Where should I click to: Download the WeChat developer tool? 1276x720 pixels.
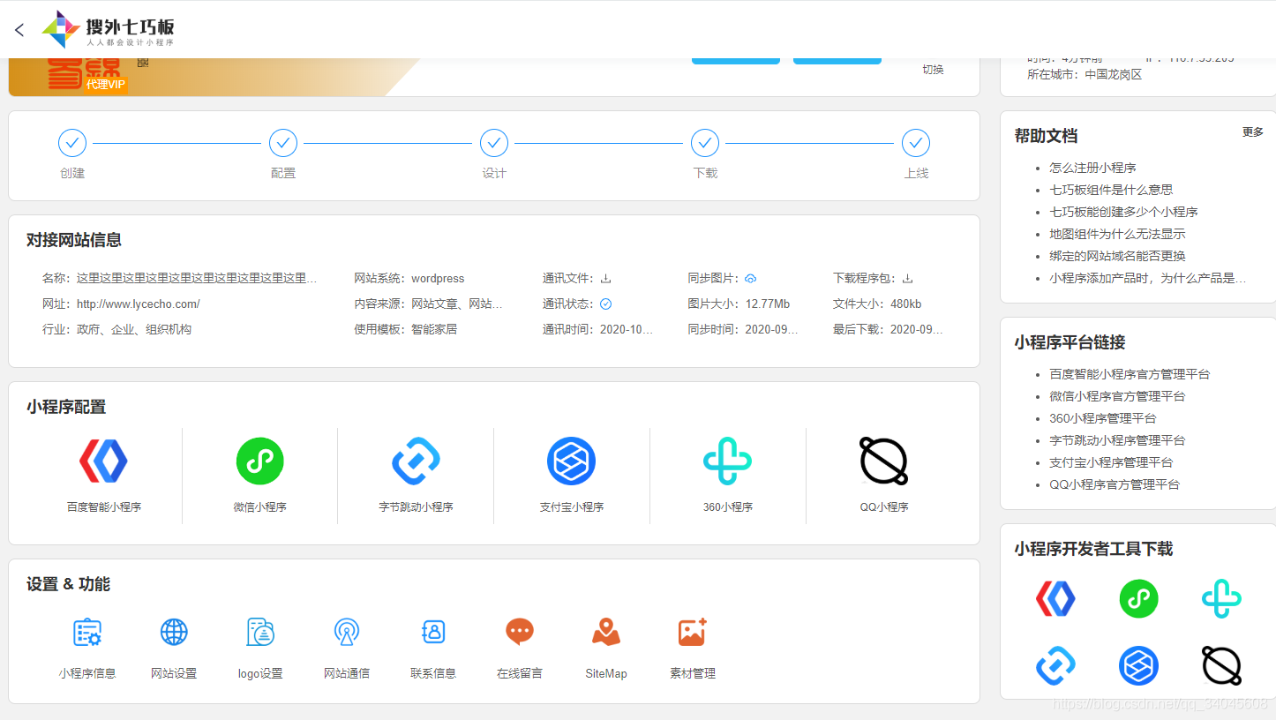pyautogui.click(x=1138, y=599)
